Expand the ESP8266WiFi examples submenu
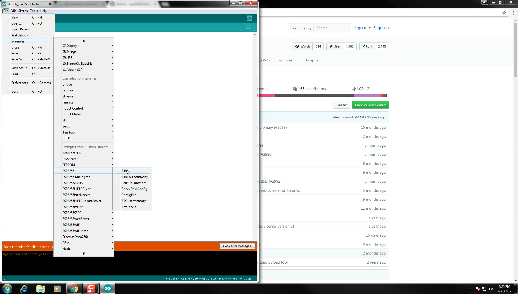 [81, 224]
